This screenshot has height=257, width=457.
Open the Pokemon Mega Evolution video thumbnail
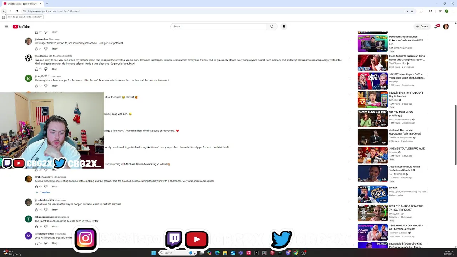pyautogui.click(x=373, y=43)
